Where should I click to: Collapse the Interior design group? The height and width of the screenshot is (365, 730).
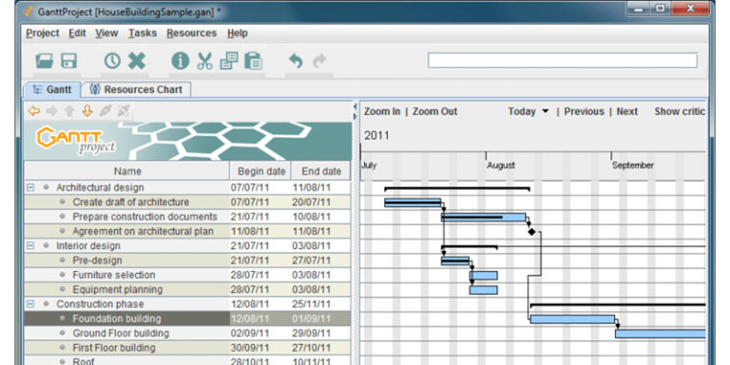pos(30,246)
